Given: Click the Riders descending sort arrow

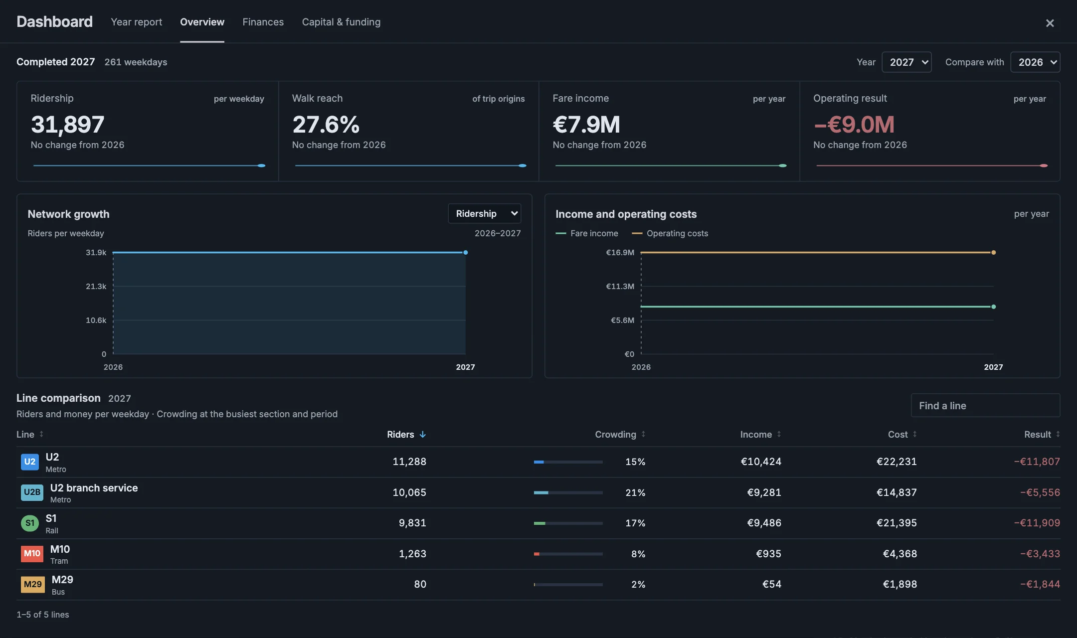Looking at the screenshot, I should coord(423,434).
